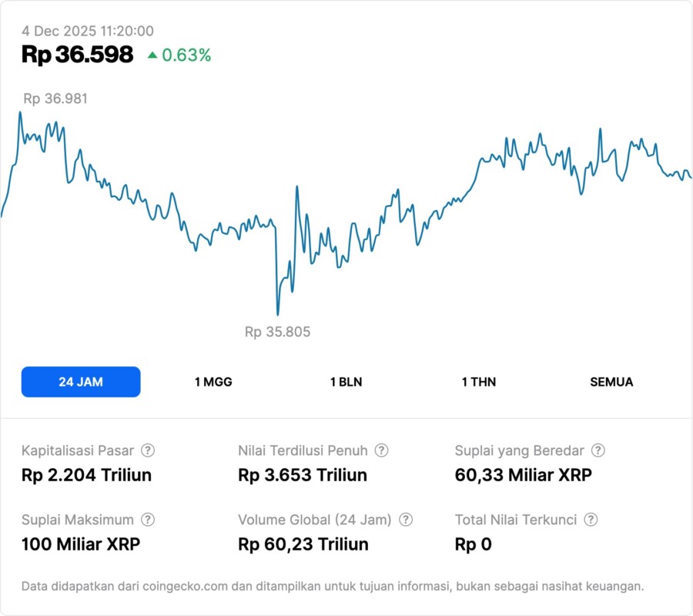Show info for Volume Global (24 Jam)

(x=406, y=520)
